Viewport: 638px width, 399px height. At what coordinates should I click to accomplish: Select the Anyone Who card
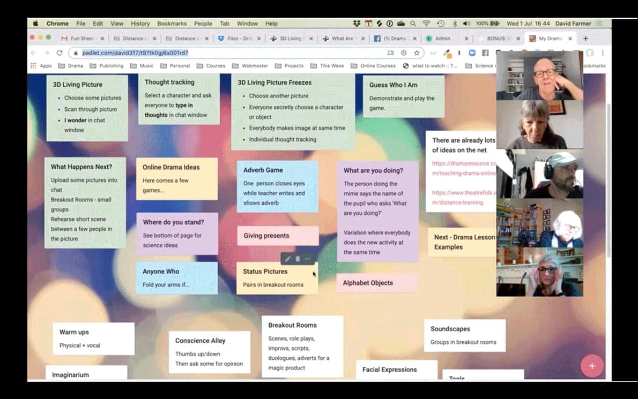pos(176,278)
